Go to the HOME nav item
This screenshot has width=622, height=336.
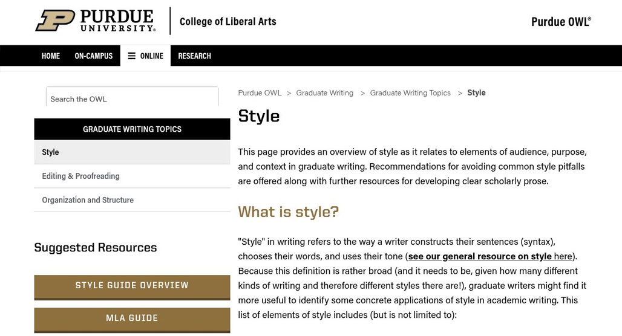click(x=51, y=56)
